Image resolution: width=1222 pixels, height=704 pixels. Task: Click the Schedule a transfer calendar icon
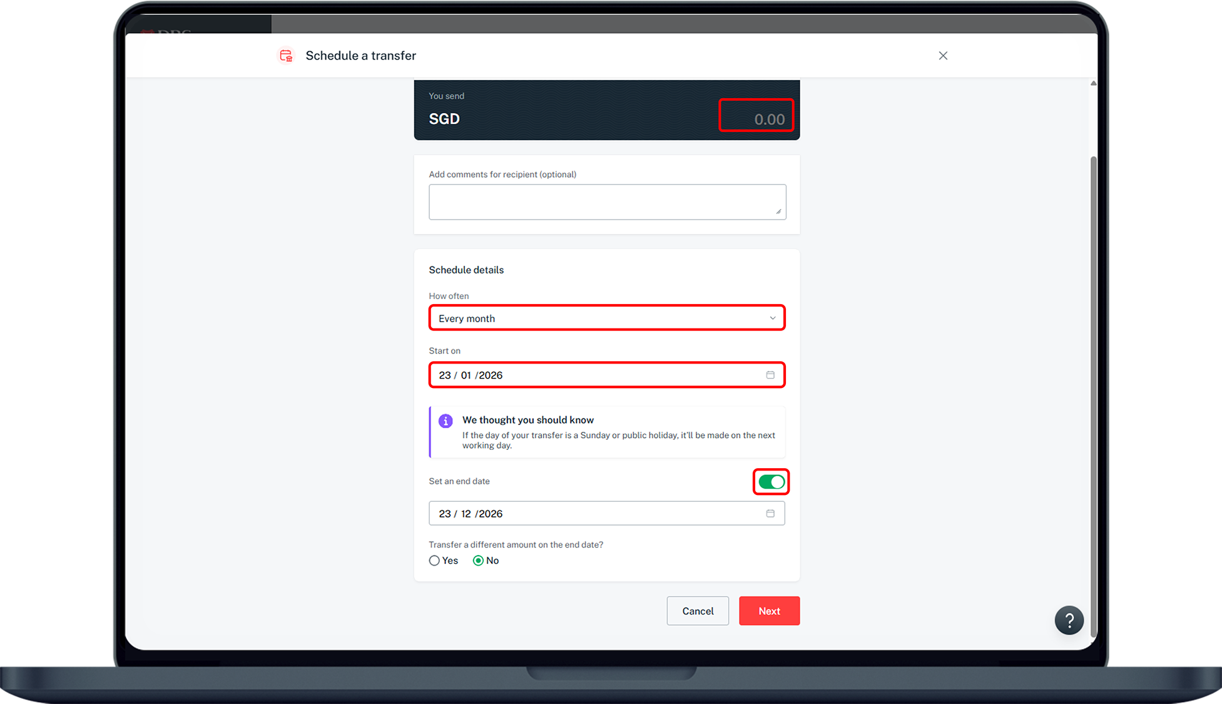tap(286, 56)
